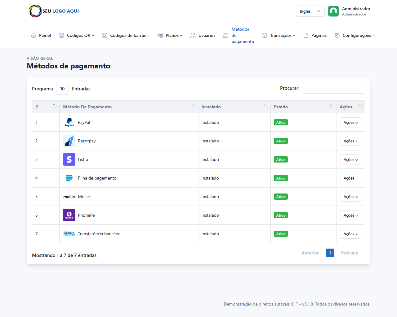Open the Inglês language dropdown

[x=310, y=11]
